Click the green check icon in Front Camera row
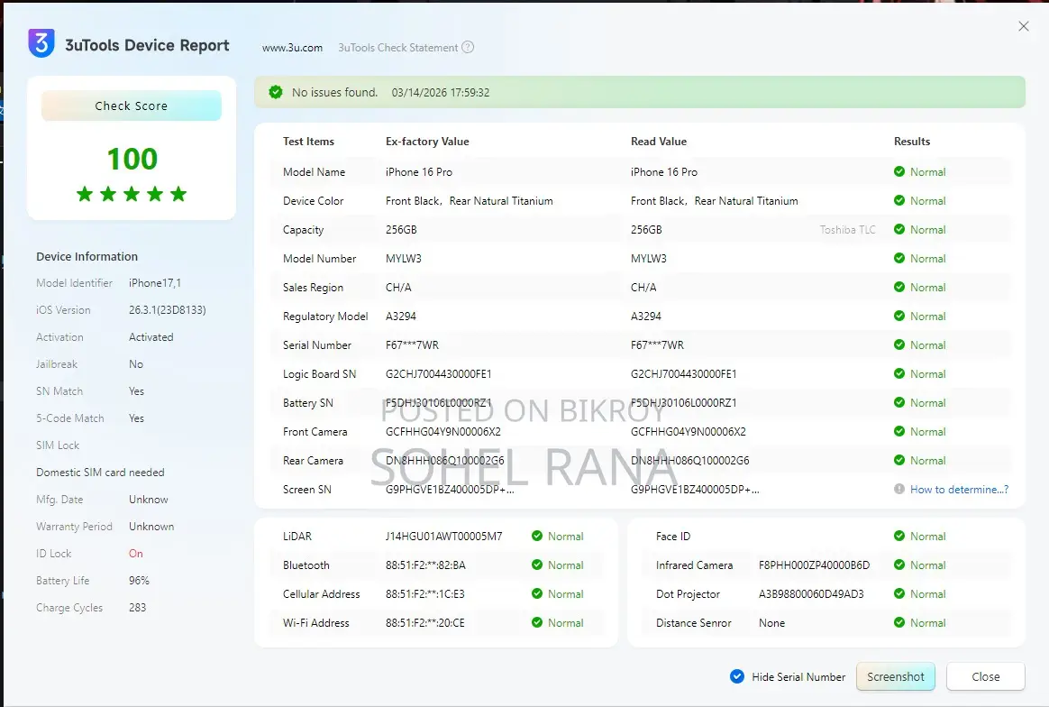The height and width of the screenshot is (707, 1049). (899, 431)
